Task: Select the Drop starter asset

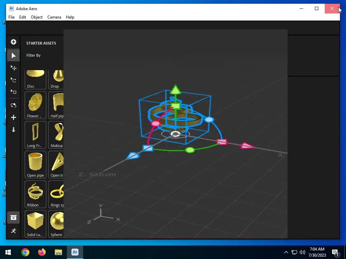Action: coord(56,80)
